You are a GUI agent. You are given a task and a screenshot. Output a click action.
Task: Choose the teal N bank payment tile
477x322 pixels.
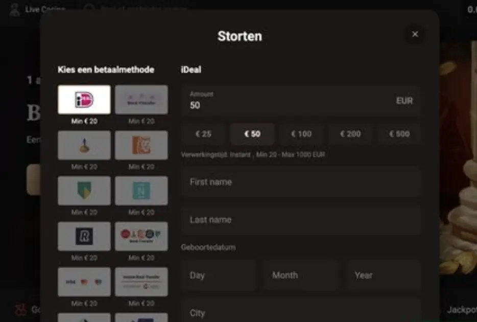(x=141, y=191)
